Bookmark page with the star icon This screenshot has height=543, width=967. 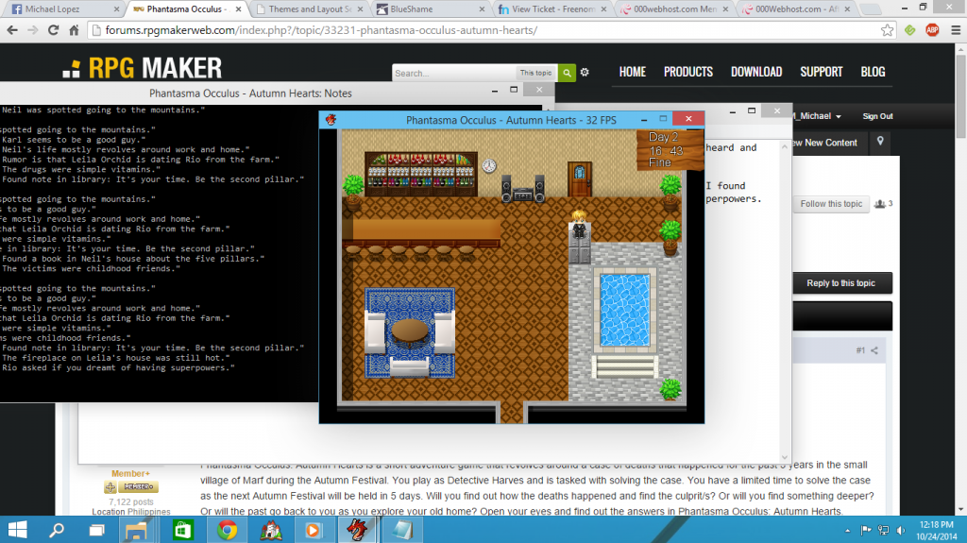tap(888, 29)
